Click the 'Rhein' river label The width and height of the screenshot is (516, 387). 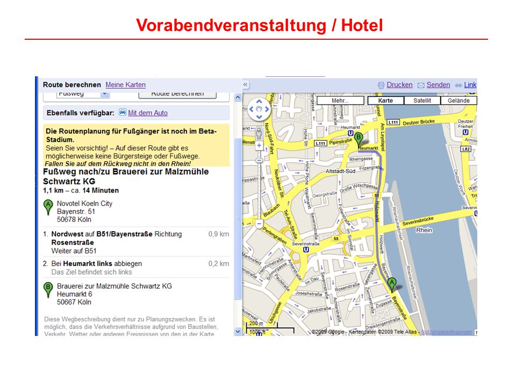pos(424,230)
